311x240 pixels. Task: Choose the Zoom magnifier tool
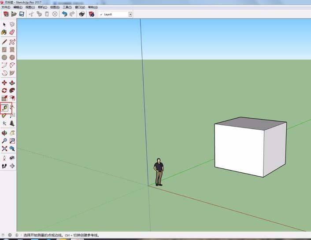tap(4, 141)
